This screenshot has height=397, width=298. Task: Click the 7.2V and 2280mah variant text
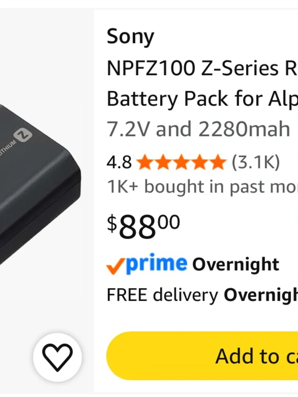pos(198,129)
